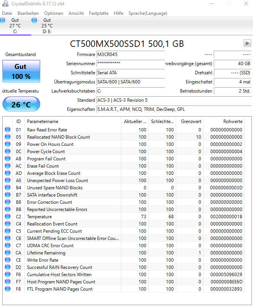Switch to the D: E: drive tab

coord(47,26)
